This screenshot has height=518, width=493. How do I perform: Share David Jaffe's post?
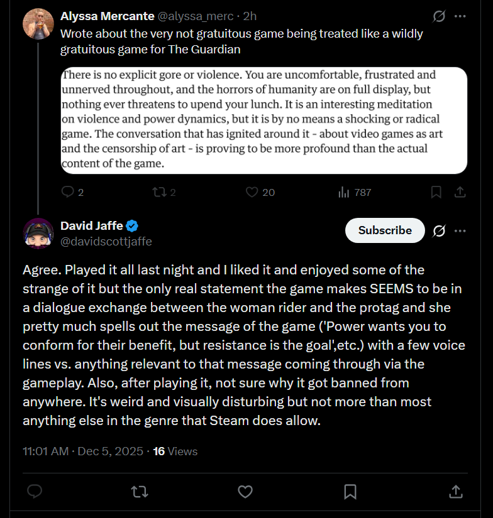[456, 492]
